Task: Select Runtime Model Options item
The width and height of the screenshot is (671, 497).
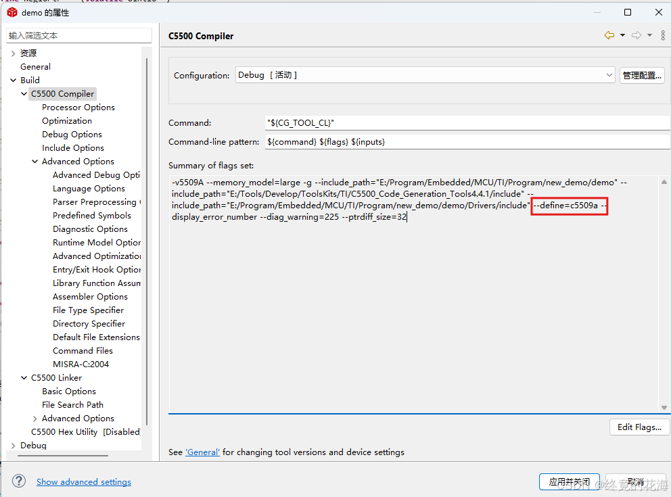Action: [96, 243]
